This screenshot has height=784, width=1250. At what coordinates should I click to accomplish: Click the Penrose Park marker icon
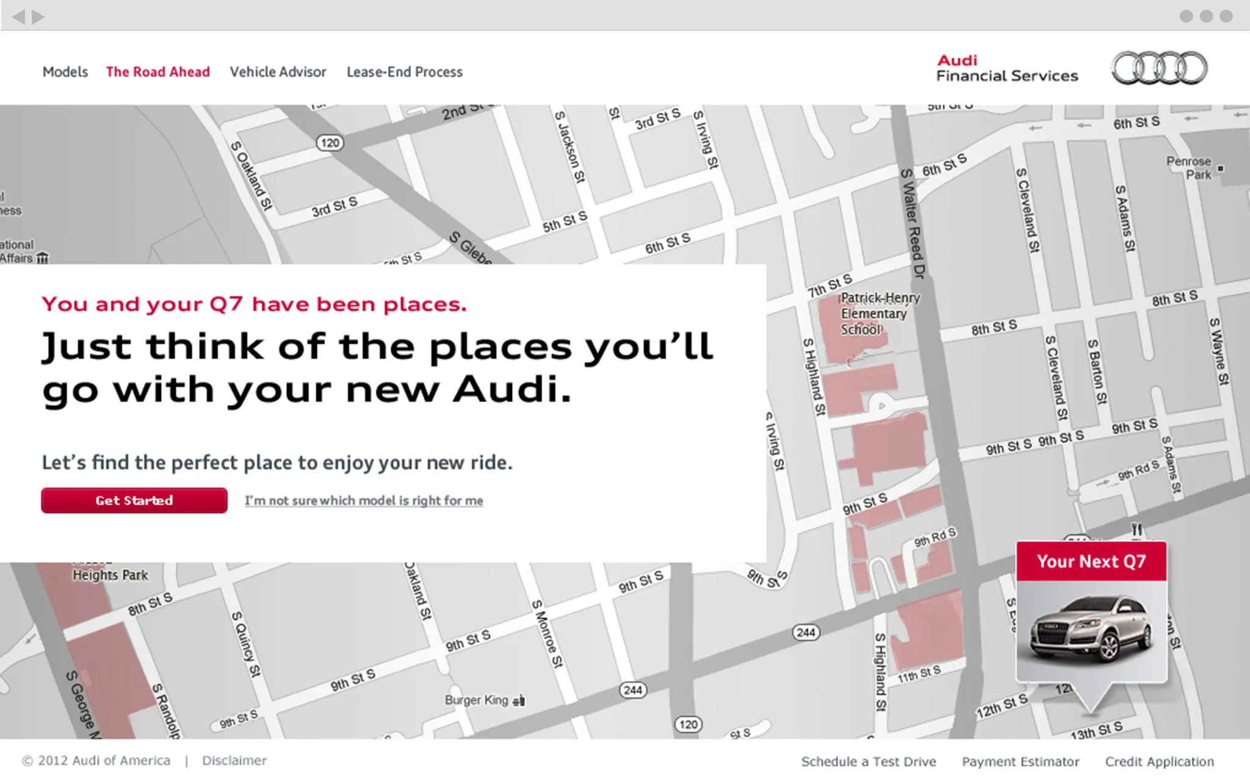click(1220, 168)
